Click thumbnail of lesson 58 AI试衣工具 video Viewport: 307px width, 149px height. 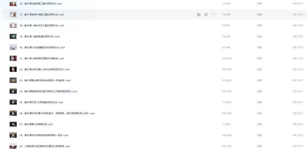[13, 25]
